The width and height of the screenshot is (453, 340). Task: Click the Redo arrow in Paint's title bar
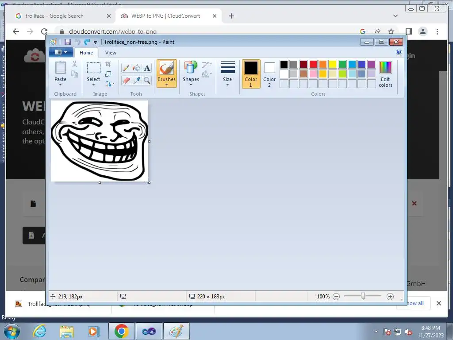pyautogui.click(x=87, y=42)
